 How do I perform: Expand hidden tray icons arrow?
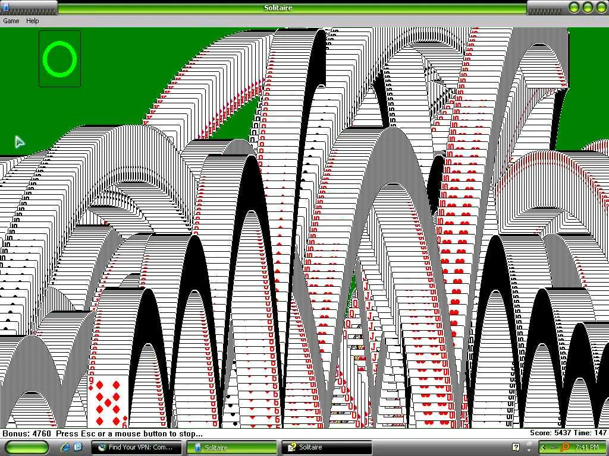(544, 447)
